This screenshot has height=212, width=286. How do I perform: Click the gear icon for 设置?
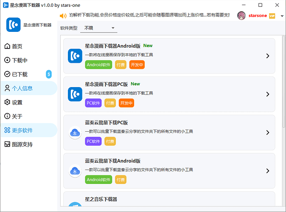7,102
